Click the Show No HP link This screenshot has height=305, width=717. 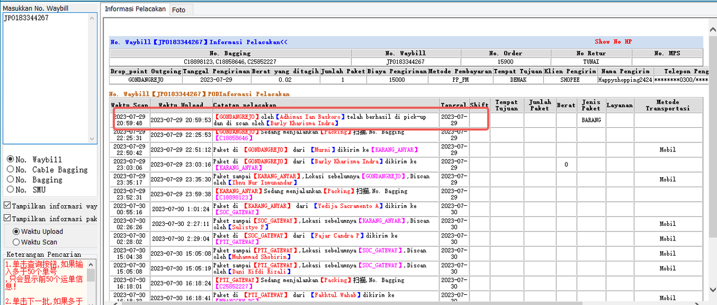click(613, 41)
